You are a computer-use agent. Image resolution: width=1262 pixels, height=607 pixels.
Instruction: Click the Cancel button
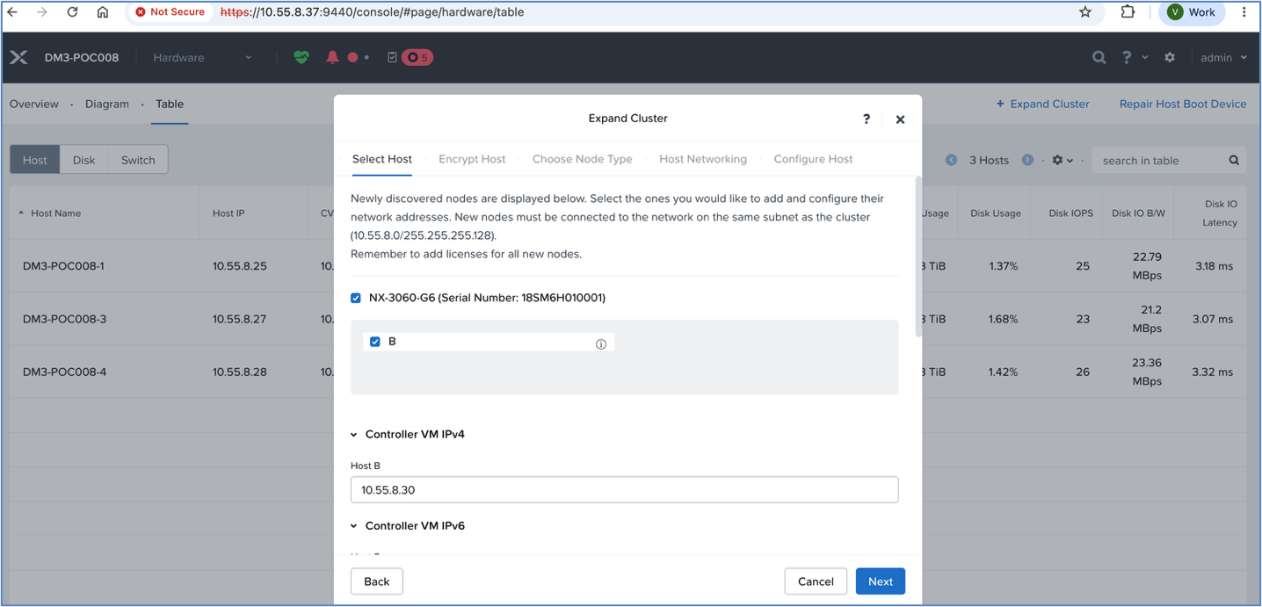[x=816, y=582]
